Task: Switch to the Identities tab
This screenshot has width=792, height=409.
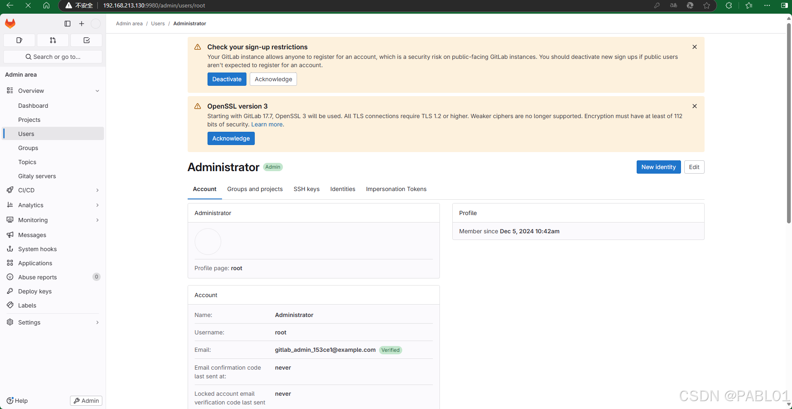Action: click(x=343, y=189)
